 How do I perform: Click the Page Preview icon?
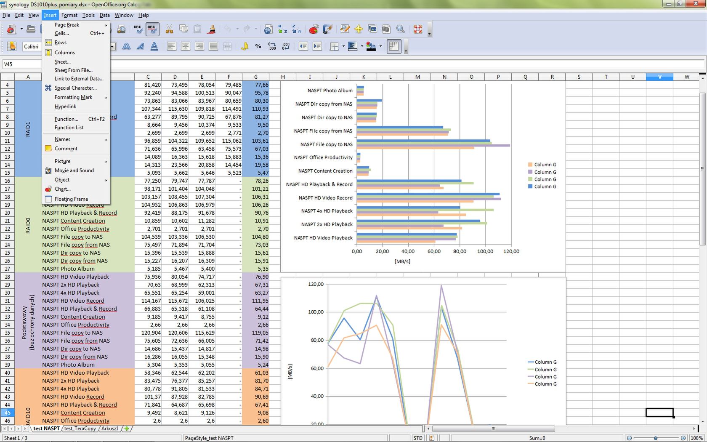(x=121, y=29)
